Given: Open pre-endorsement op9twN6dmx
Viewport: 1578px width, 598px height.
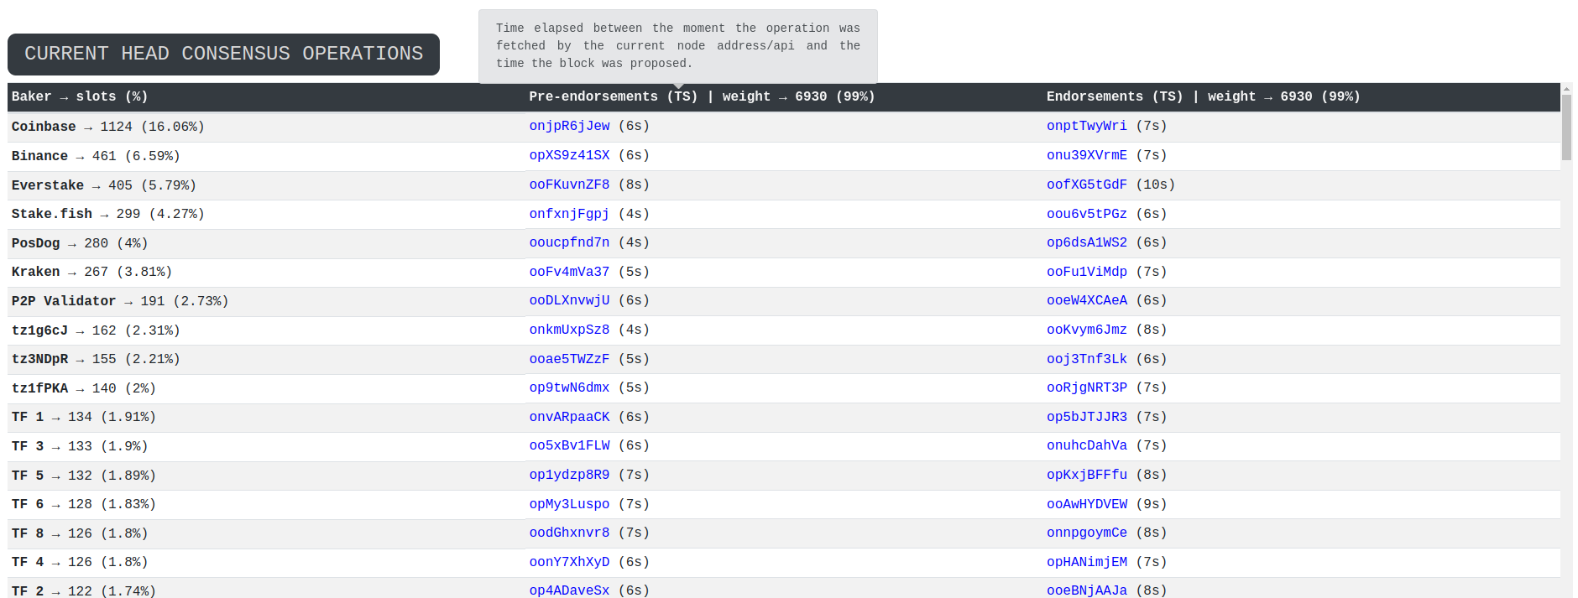Looking at the screenshot, I should click(569, 387).
